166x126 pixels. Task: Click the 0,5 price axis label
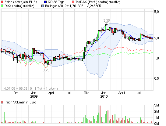click(157, 78)
